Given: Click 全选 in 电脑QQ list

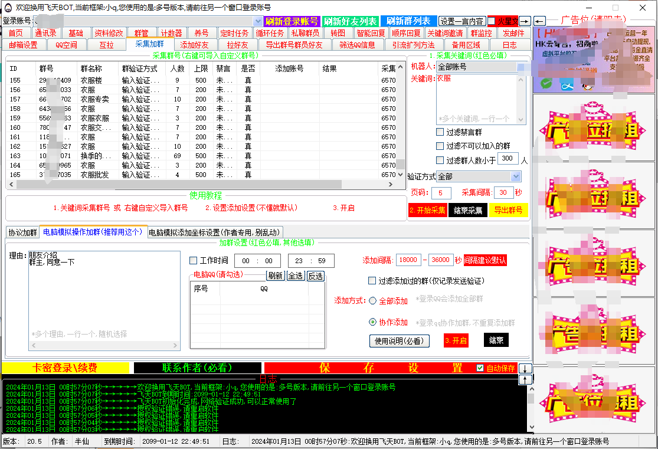Looking at the screenshot, I should pos(296,276).
